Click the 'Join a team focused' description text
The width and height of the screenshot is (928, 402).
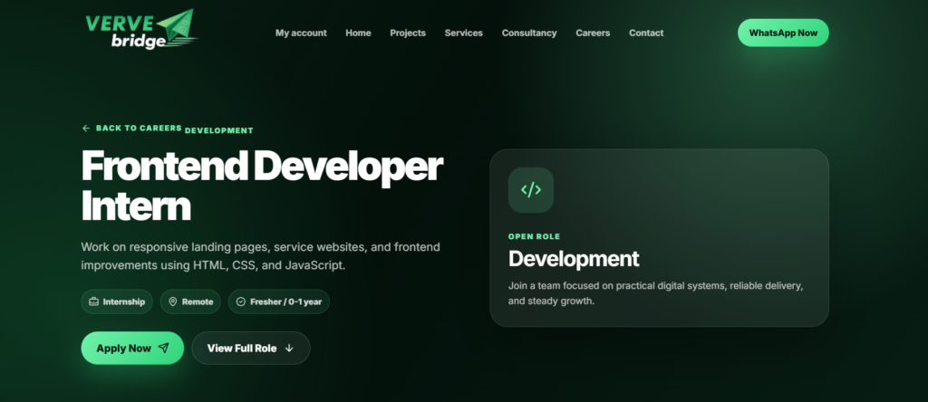[656, 293]
